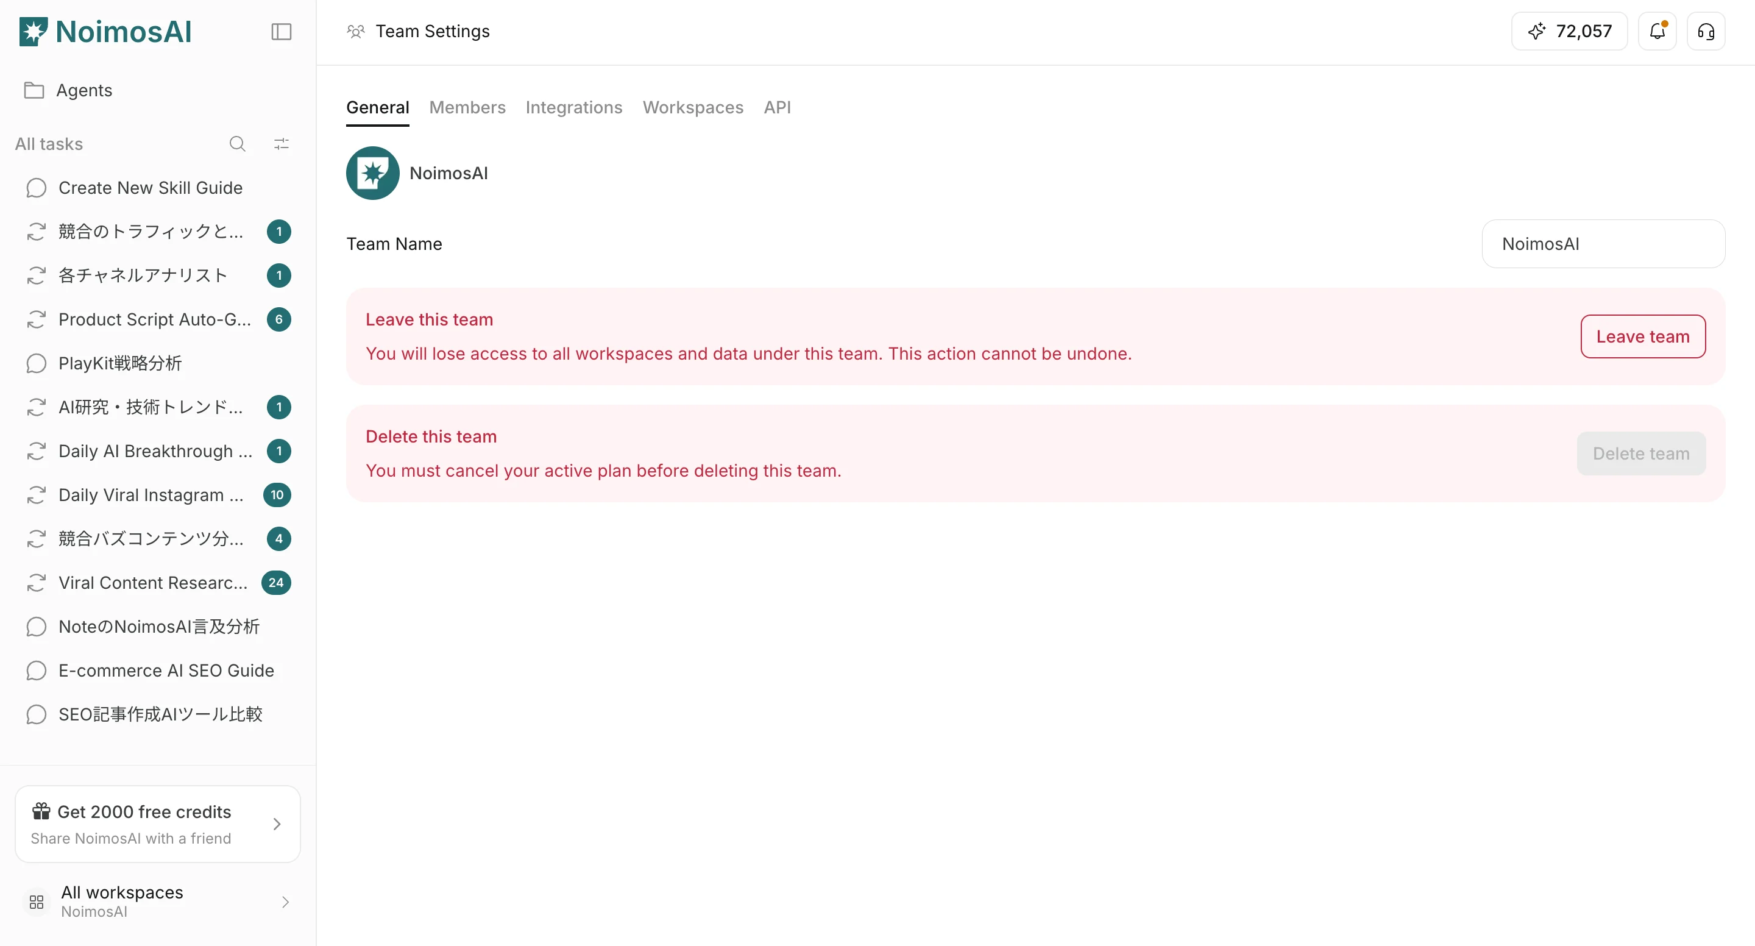1755x946 pixels.
Task: Click the Leave team button
Action: [1643, 336]
